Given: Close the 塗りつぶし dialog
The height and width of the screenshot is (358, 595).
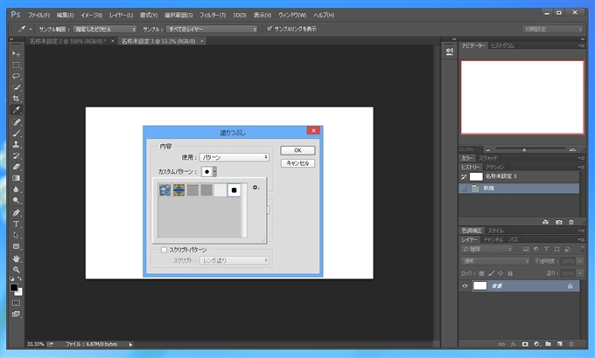Looking at the screenshot, I should coord(313,130).
